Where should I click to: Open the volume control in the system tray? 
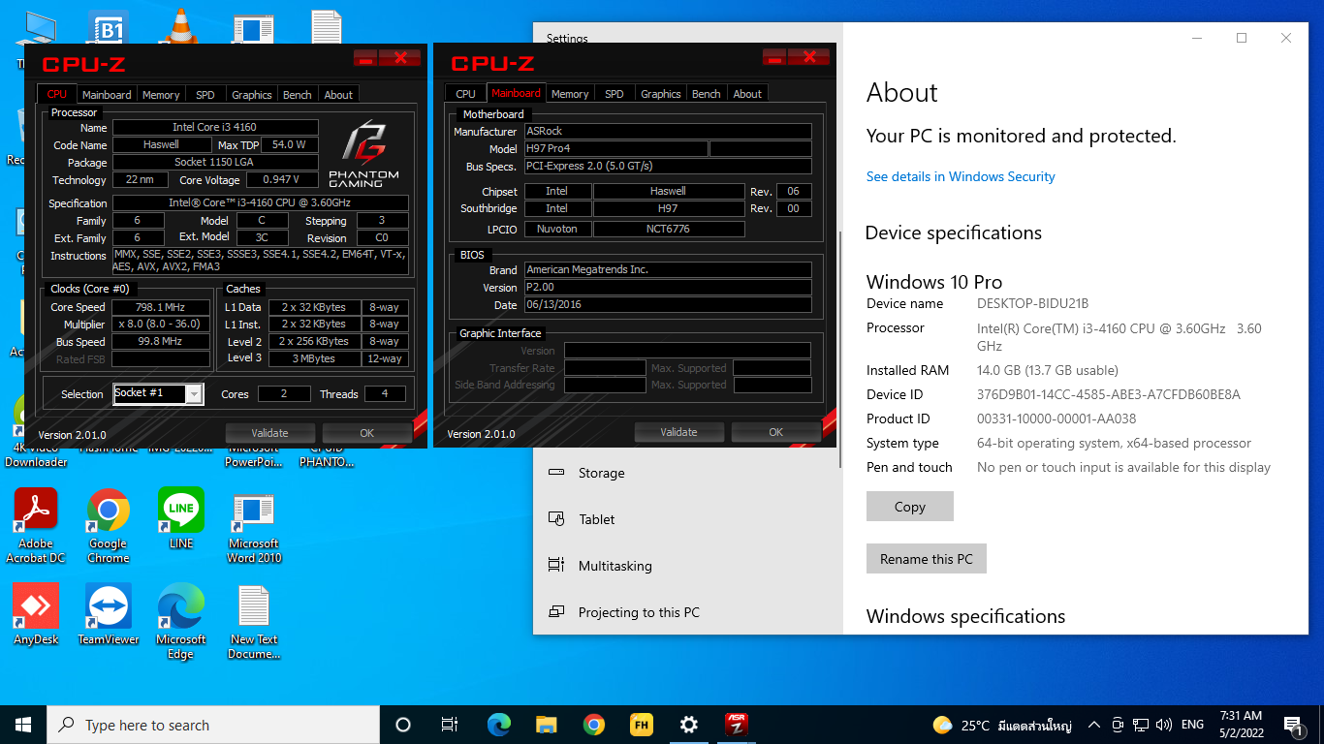click(x=1164, y=725)
